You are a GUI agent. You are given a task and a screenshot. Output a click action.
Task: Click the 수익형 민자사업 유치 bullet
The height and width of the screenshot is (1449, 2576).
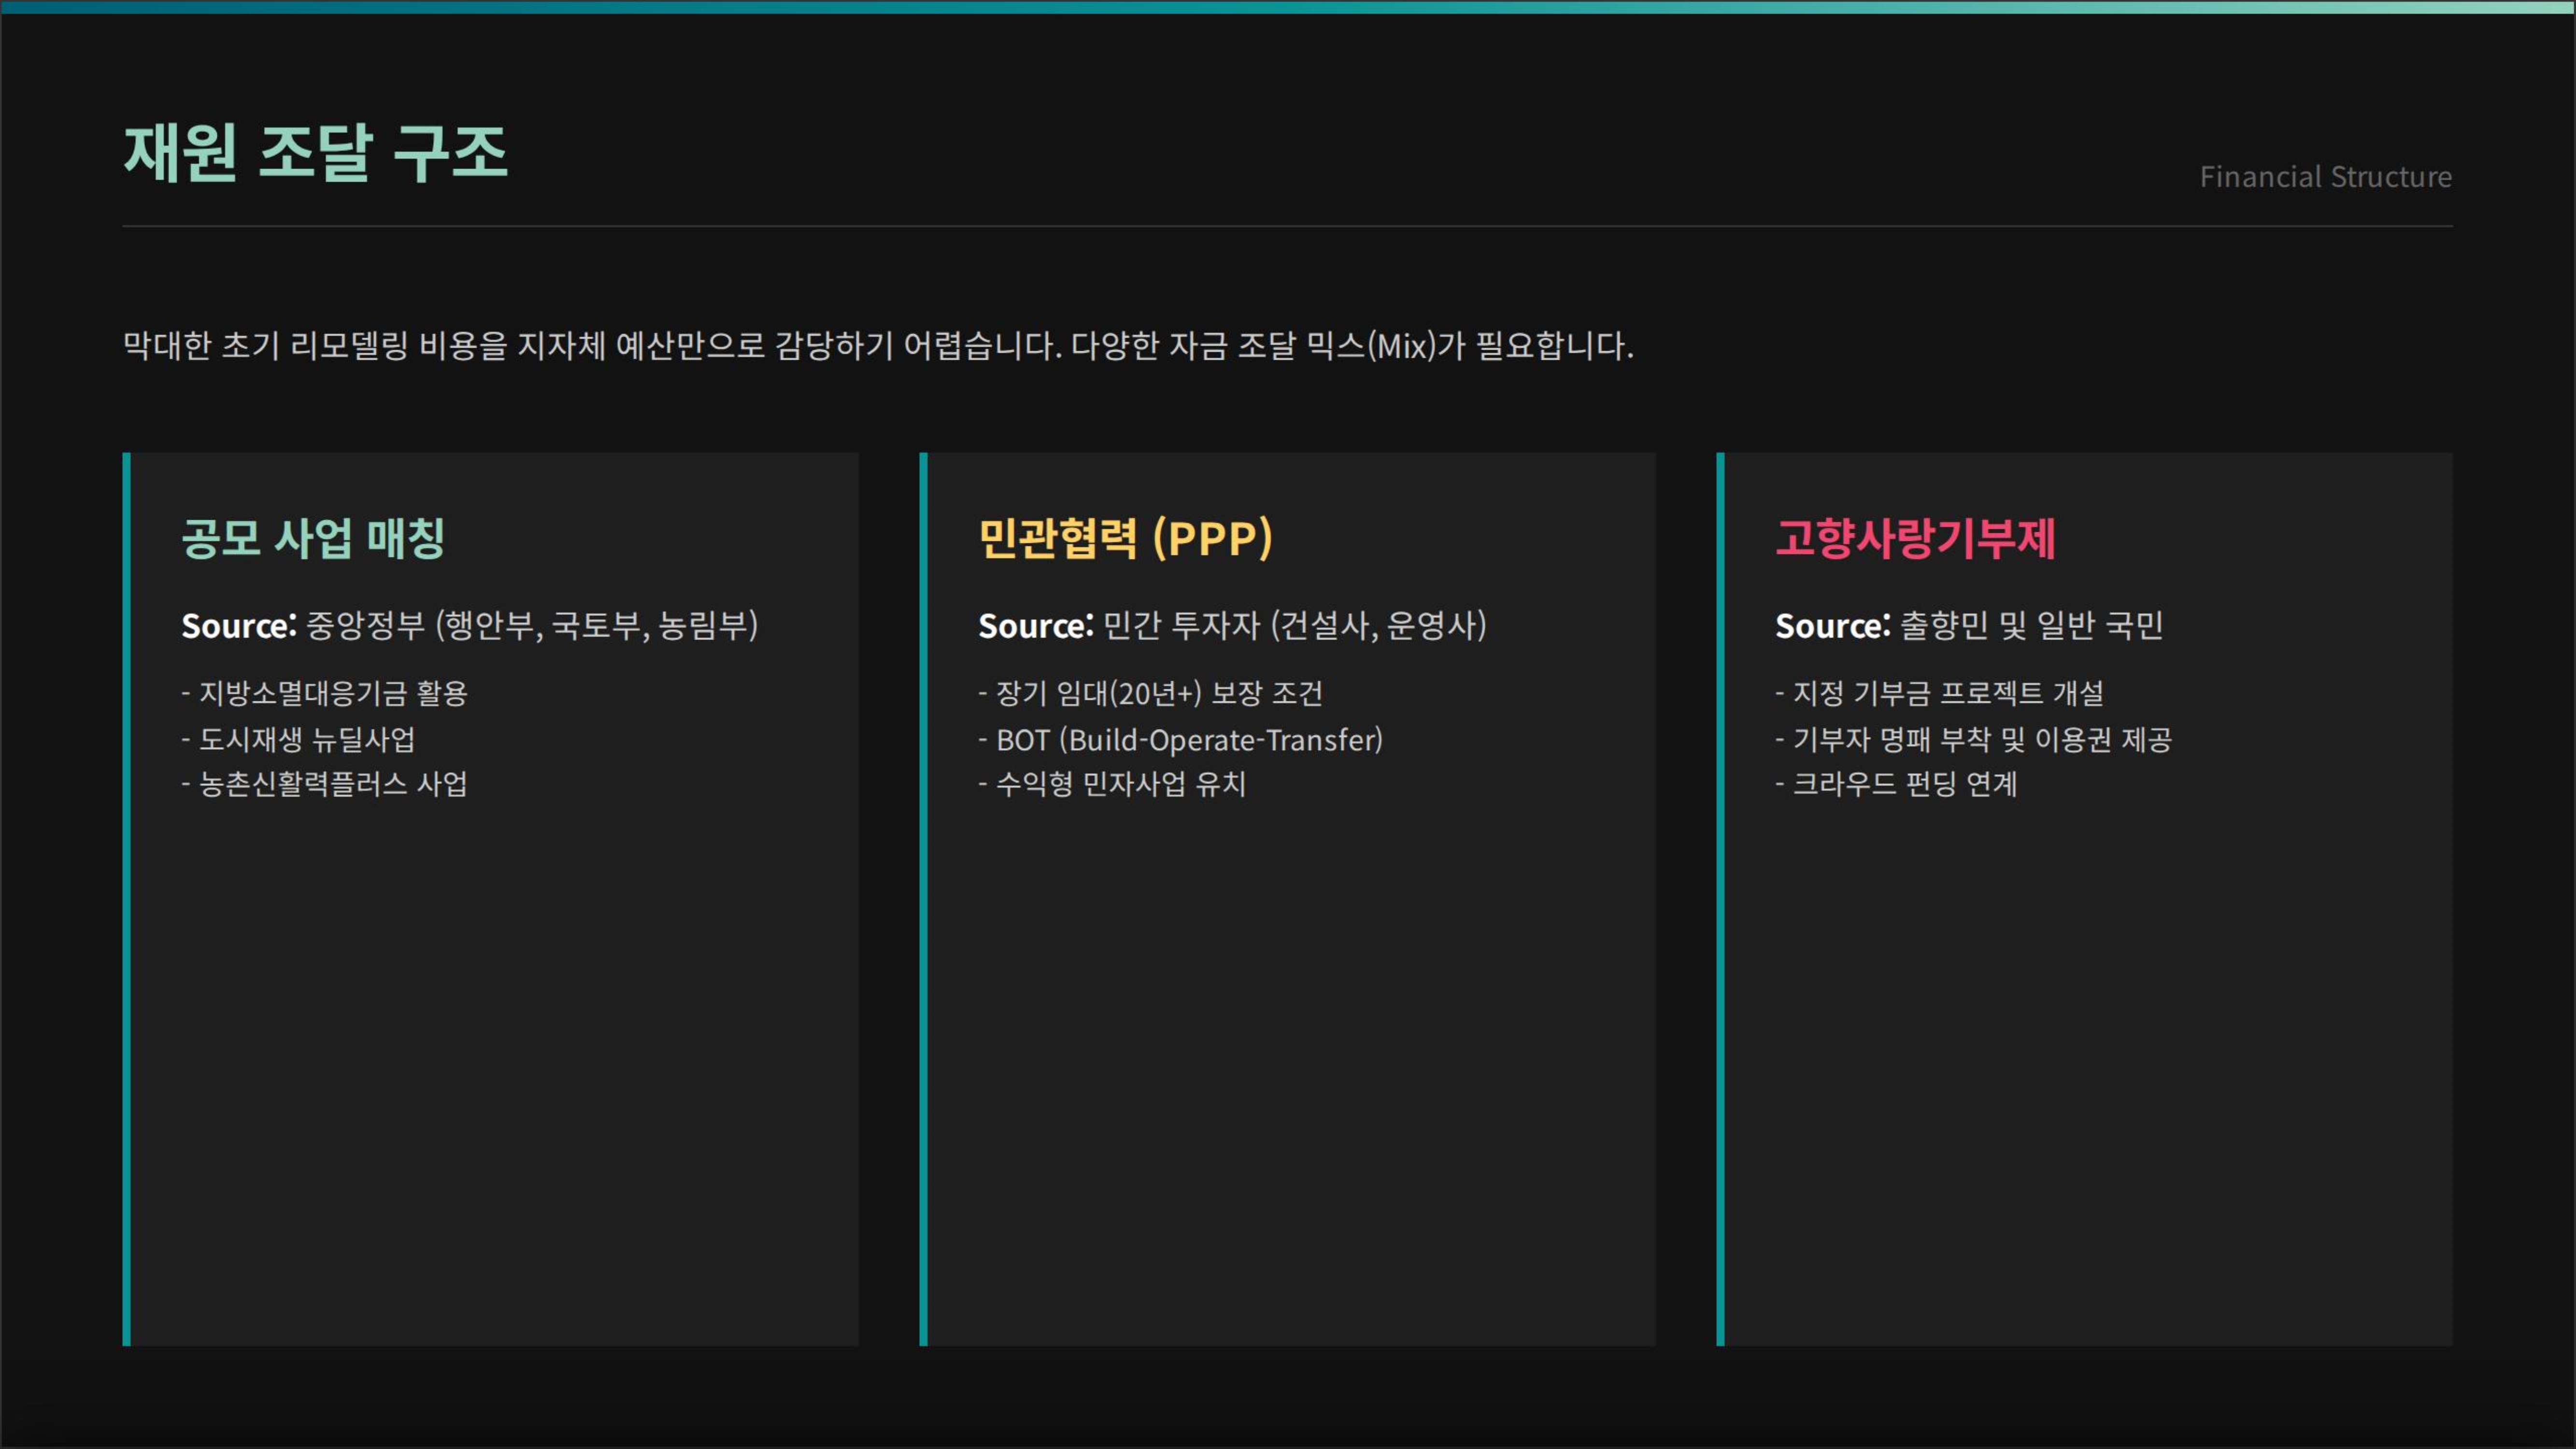pyautogui.click(x=1112, y=784)
